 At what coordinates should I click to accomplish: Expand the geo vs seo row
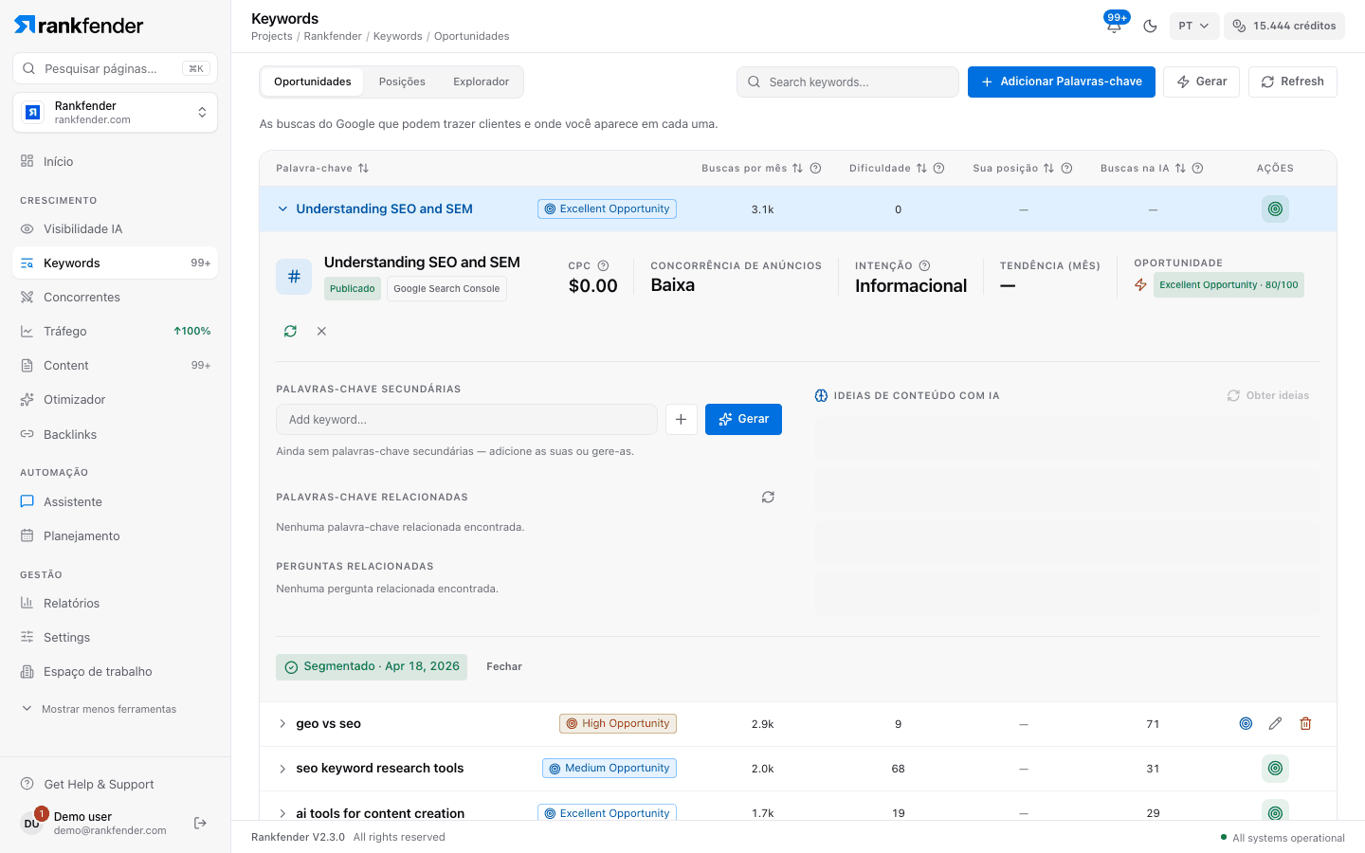tap(282, 723)
